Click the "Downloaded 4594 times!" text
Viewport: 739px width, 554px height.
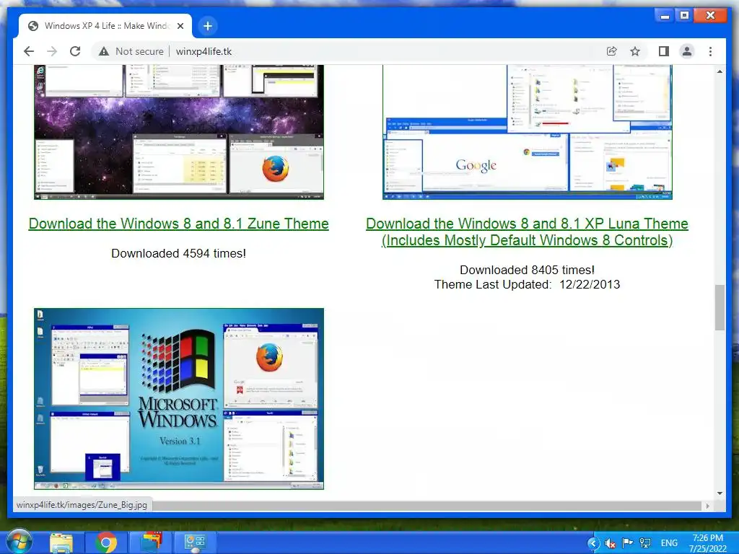pyautogui.click(x=179, y=253)
